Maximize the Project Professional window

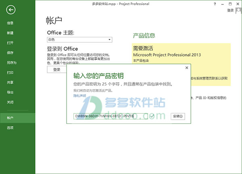point(230,4)
